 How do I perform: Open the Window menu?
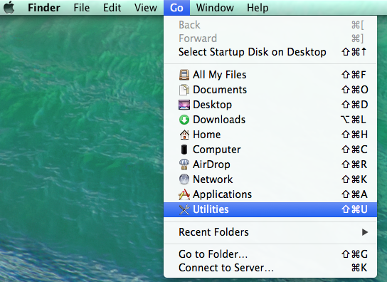[x=215, y=8]
